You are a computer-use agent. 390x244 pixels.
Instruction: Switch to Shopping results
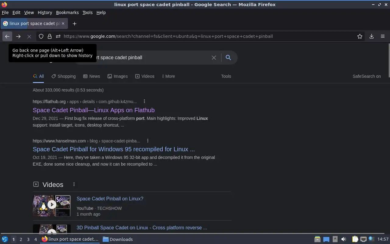[63, 76]
